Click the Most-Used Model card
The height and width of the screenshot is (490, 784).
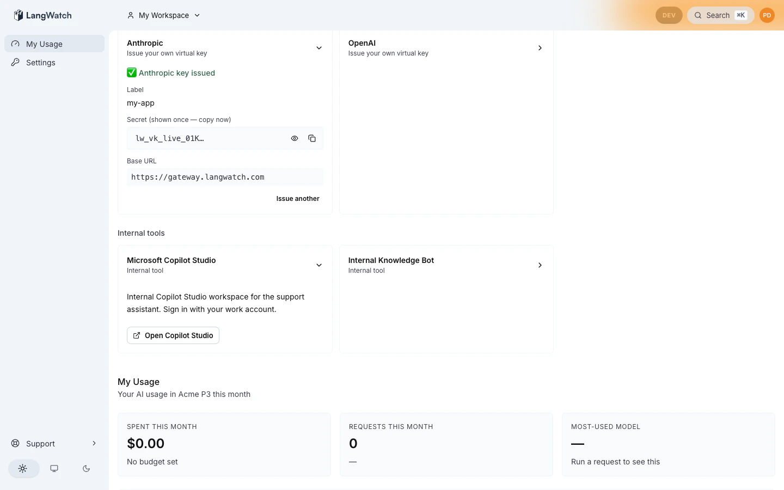(x=669, y=444)
